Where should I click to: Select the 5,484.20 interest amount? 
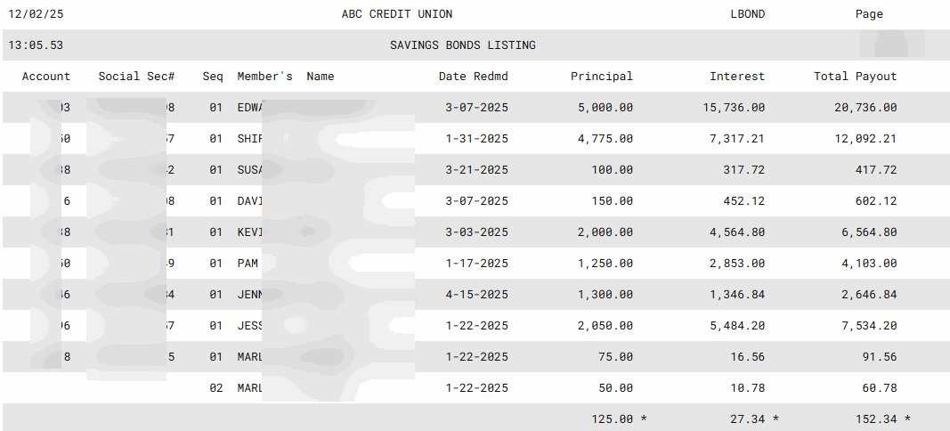coord(733,326)
